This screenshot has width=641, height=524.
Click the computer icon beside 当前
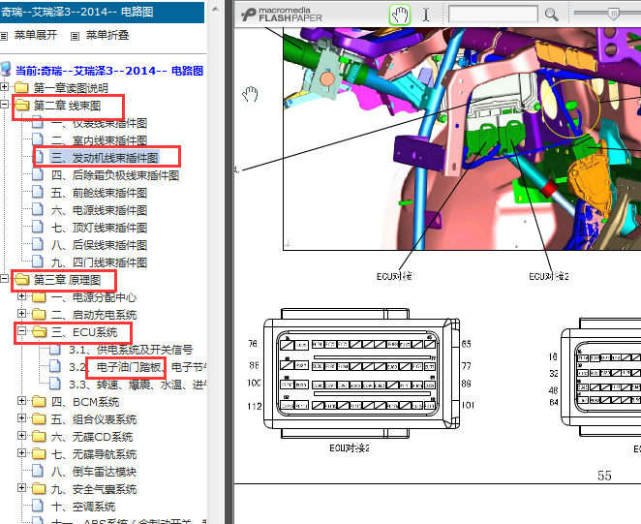(6, 70)
